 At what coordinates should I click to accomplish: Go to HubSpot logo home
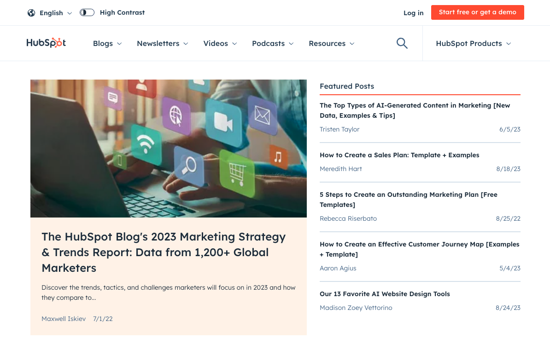click(46, 43)
